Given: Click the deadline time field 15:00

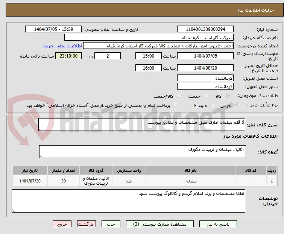Looking at the screenshot, I should 148,56.
